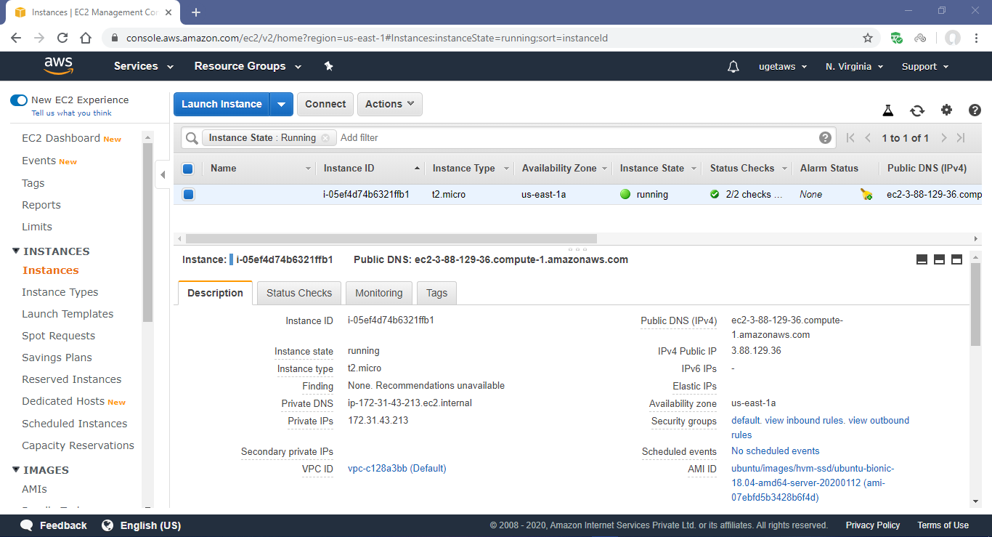Click the feedback speech bubble icon
This screenshot has width=992, height=537.
(27, 525)
